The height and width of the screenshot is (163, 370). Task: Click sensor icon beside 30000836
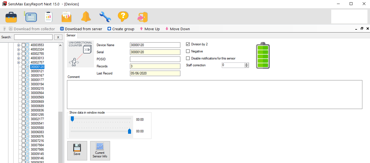tap(27, 110)
